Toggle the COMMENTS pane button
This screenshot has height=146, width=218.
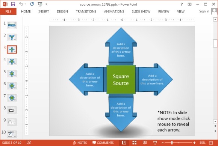(103, 143)
